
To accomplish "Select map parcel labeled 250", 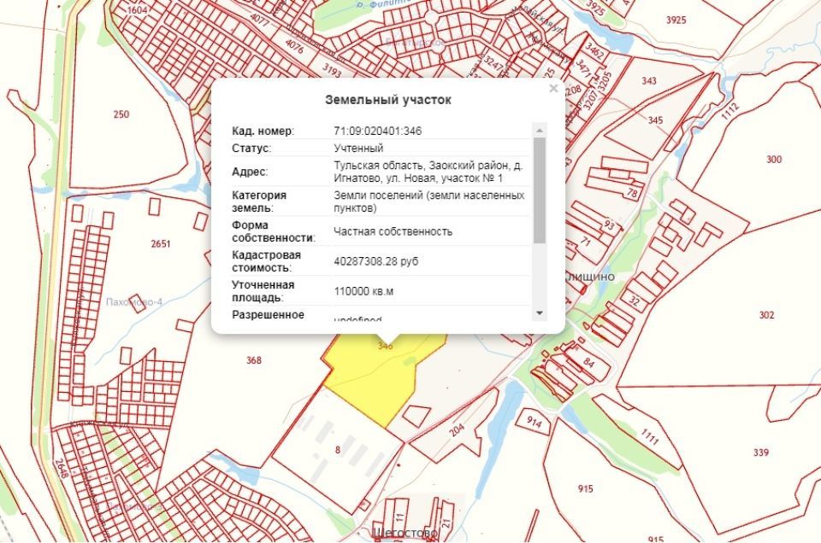I will (121, 114).
